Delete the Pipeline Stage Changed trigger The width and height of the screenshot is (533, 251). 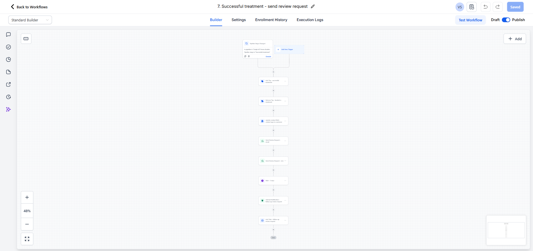(x=249, y=56)
